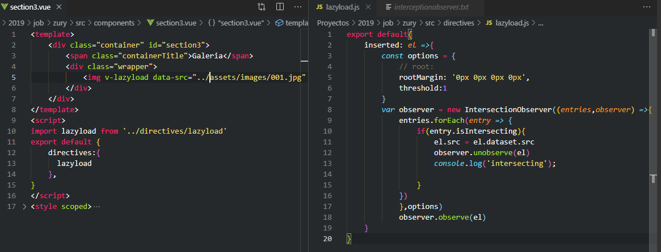
Task: Click the id="section3" attribute
Action: tap(177, 45)
